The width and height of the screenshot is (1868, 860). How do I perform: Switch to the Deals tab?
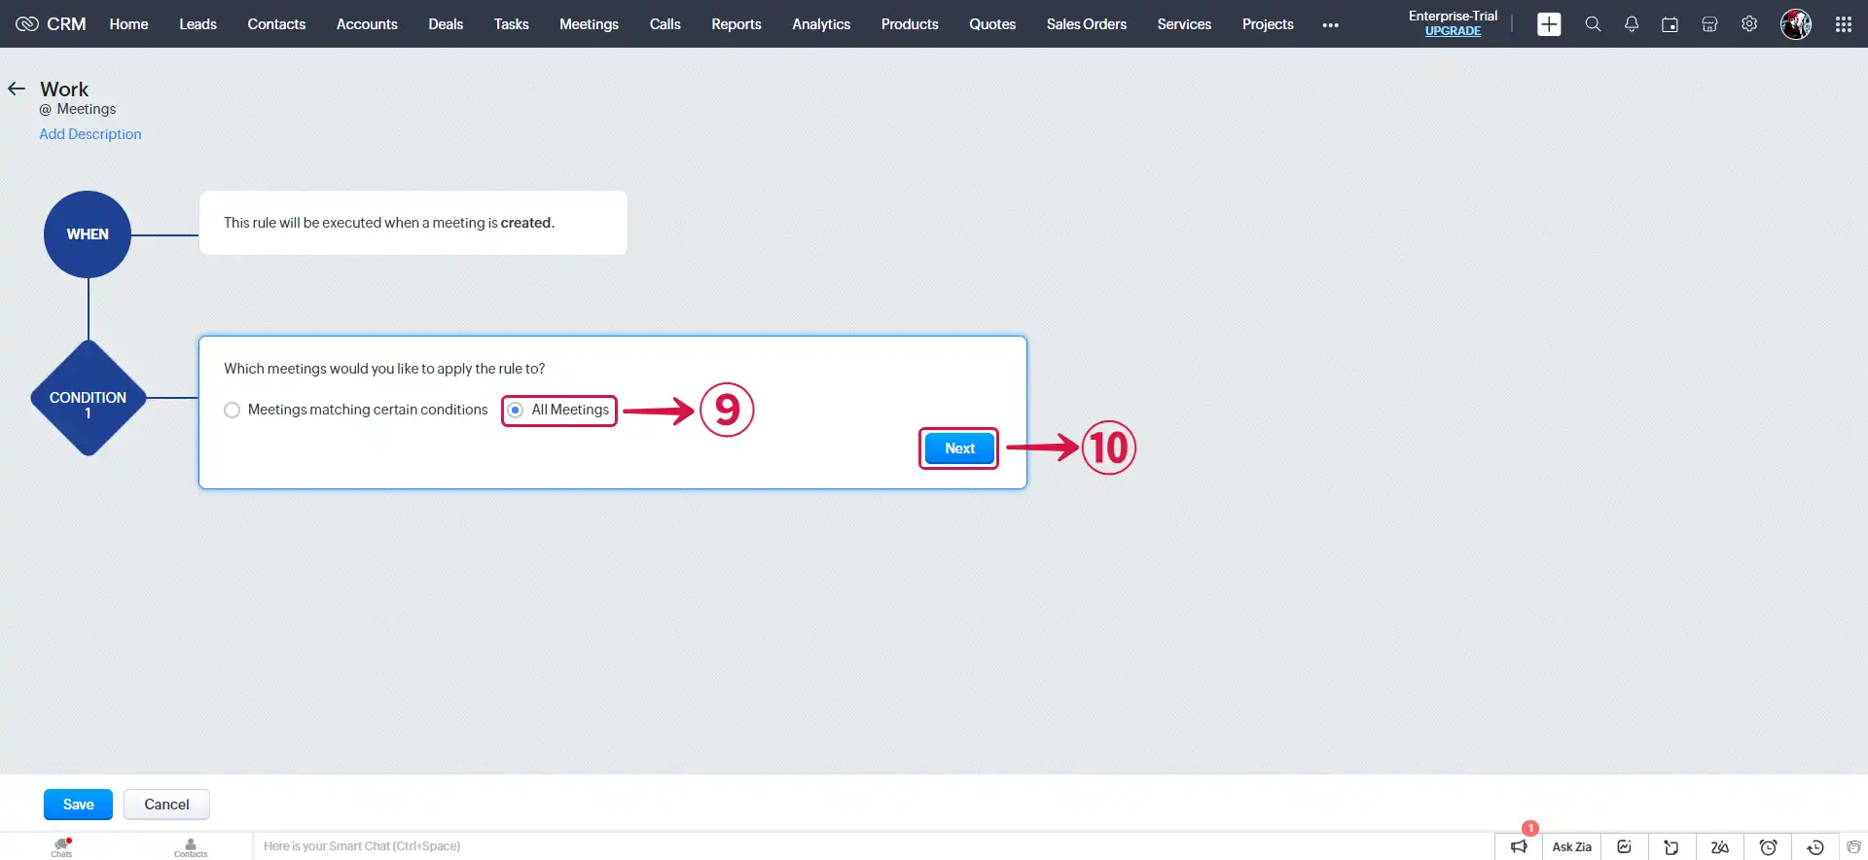446,24
